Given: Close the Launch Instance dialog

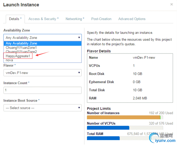Looking at the screenshot, I should point(171,5).
